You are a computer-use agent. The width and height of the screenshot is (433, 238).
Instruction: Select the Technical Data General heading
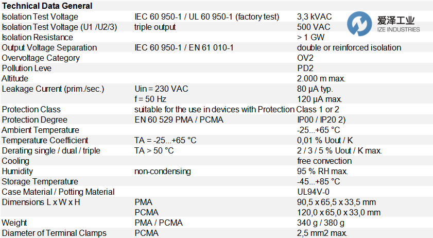pyautogui.click(x=47, y=6)
